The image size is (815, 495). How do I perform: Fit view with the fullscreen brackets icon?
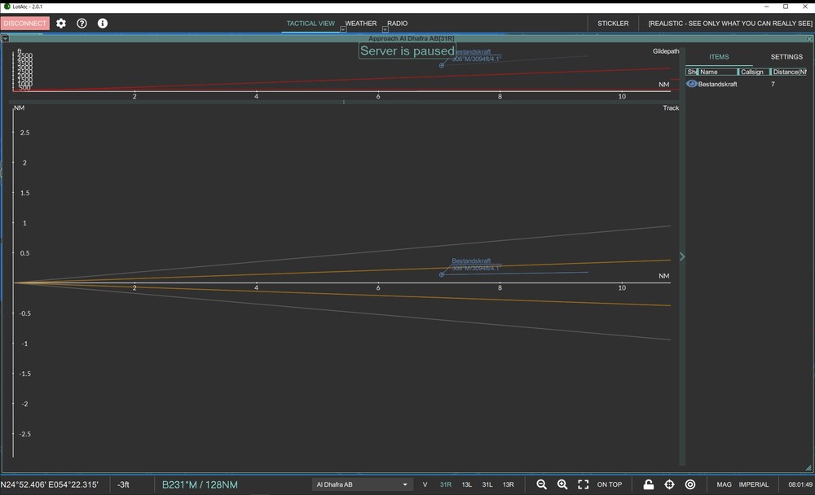pyautogui.click(x=584, y=484)
